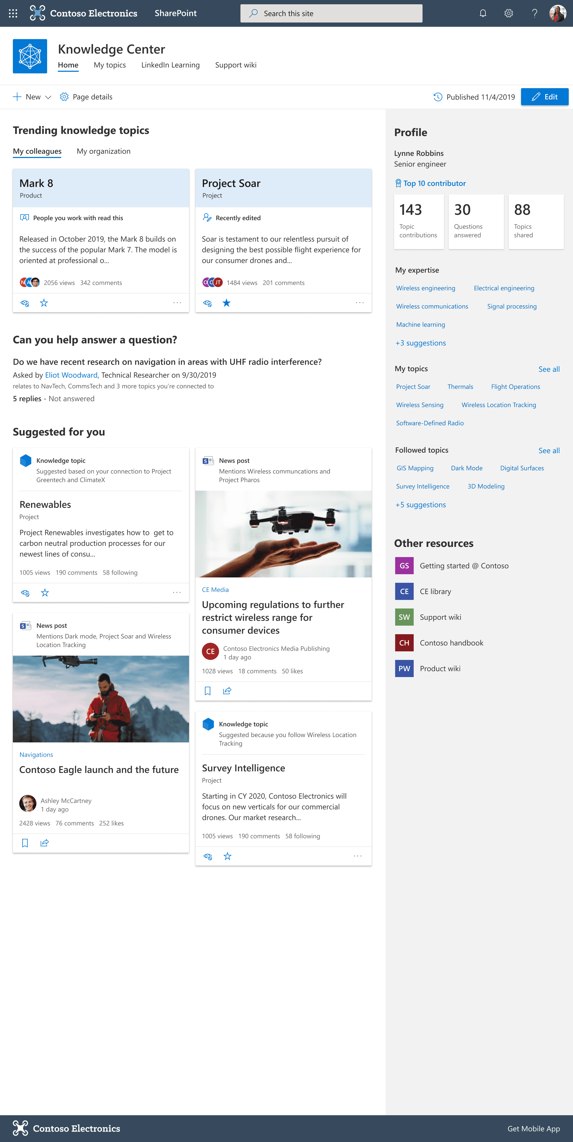Image resolution: width=573 pixels, height=1142 pixels.
Task: Click the Page details gear icon
Action: (64, 97)
